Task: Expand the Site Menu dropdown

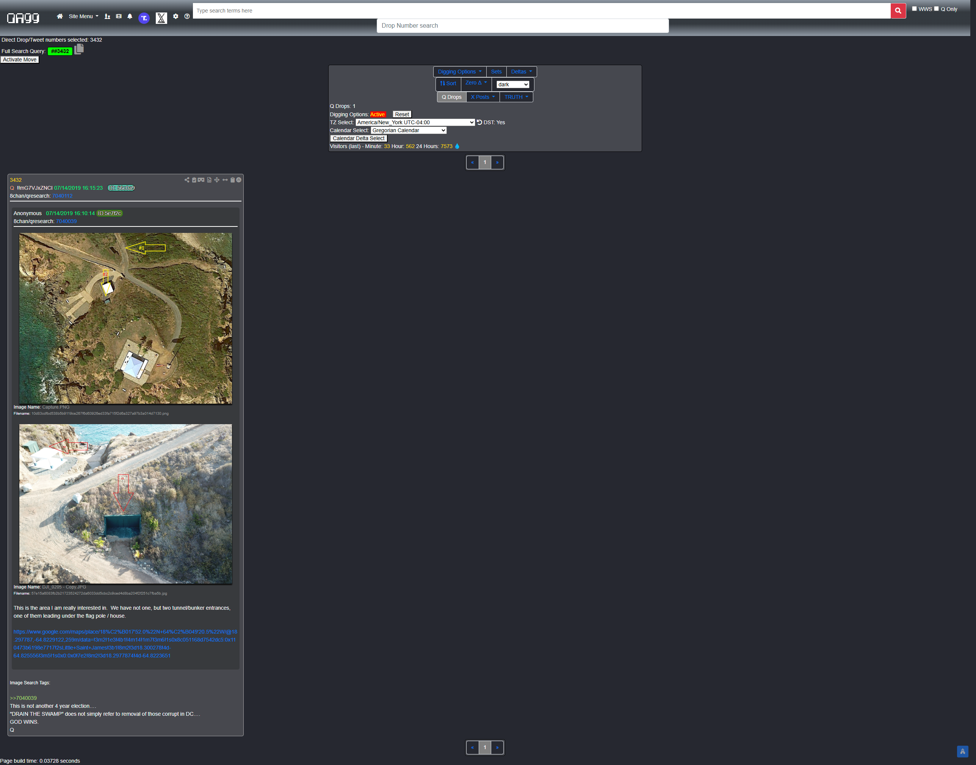Action: (x=83, y=16)
